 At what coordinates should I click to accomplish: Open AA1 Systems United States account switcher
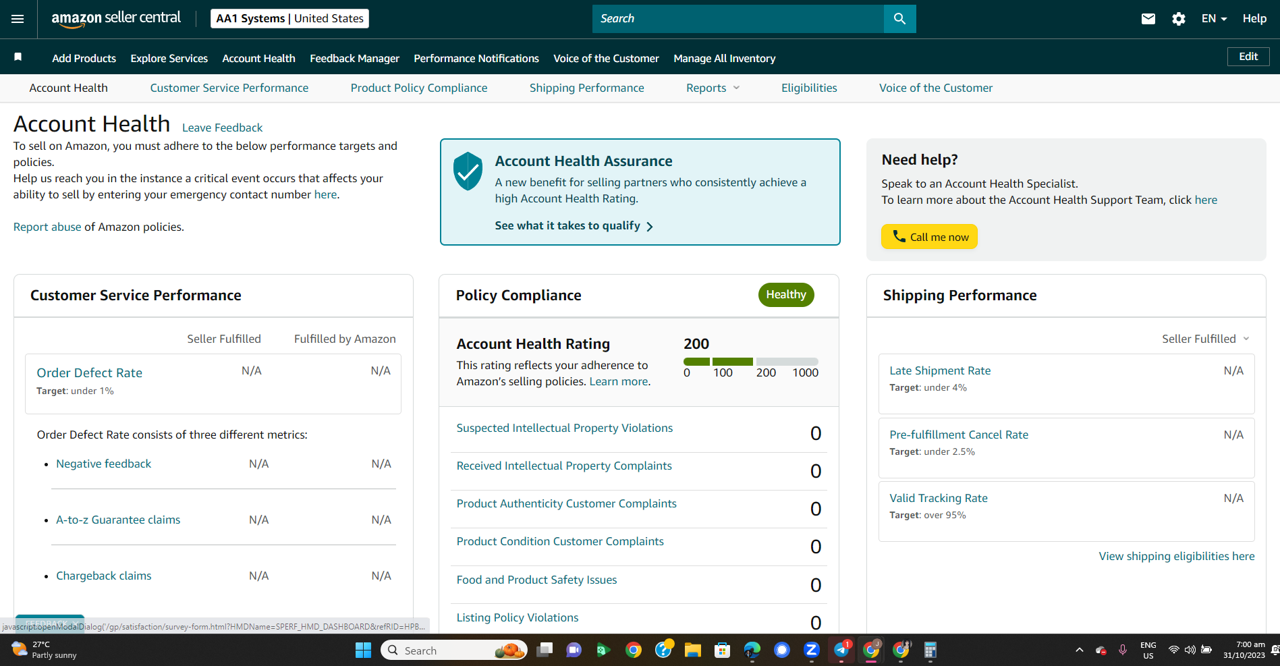(x=289, y=18)
